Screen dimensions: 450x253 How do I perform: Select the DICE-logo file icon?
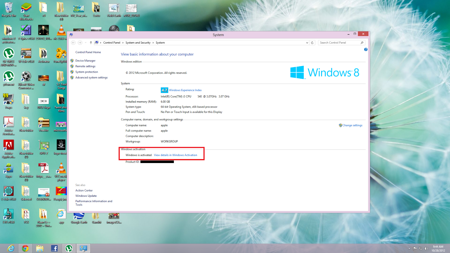(x=44, y=103)
